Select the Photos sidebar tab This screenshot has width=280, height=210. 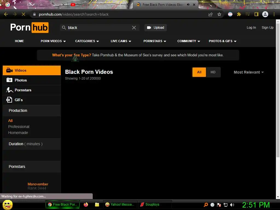pyautogui.click(x=32, y=80)
